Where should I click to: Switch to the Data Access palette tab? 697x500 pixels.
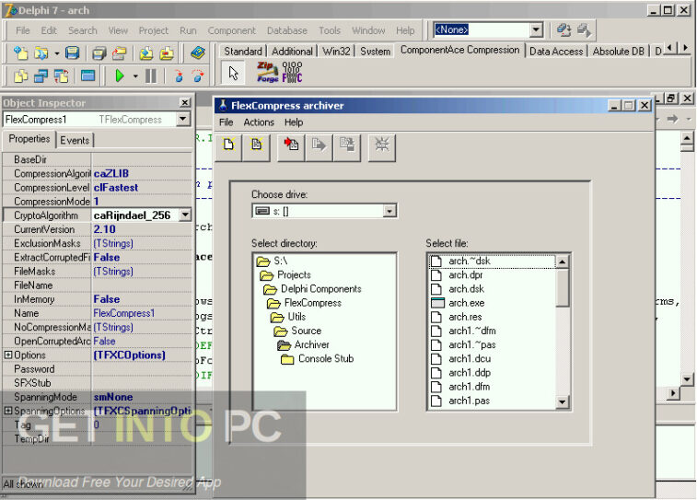556,52
